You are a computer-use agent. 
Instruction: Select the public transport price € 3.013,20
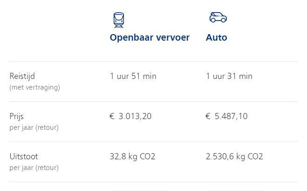coord(130,116)
